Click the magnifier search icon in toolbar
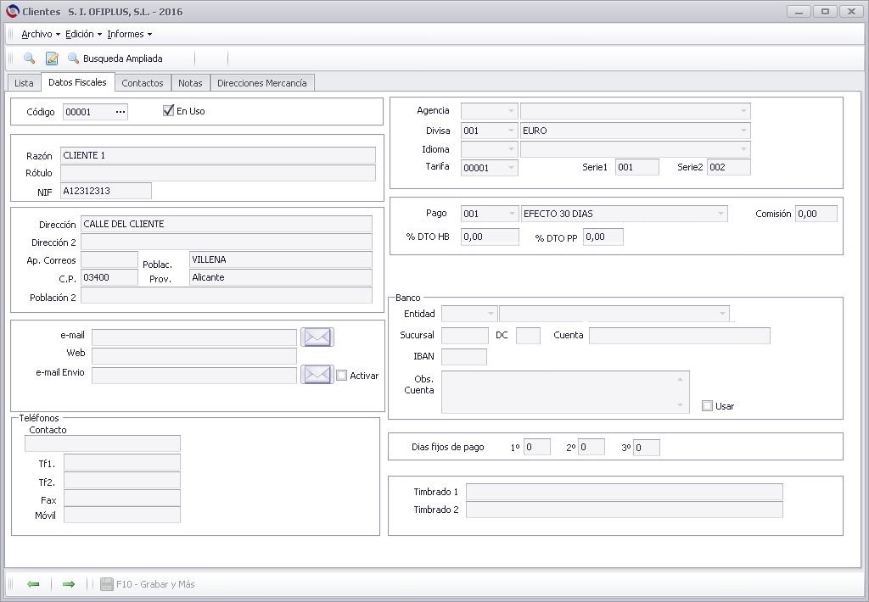This screenshot has height=602, width=869. click(30, 59)
